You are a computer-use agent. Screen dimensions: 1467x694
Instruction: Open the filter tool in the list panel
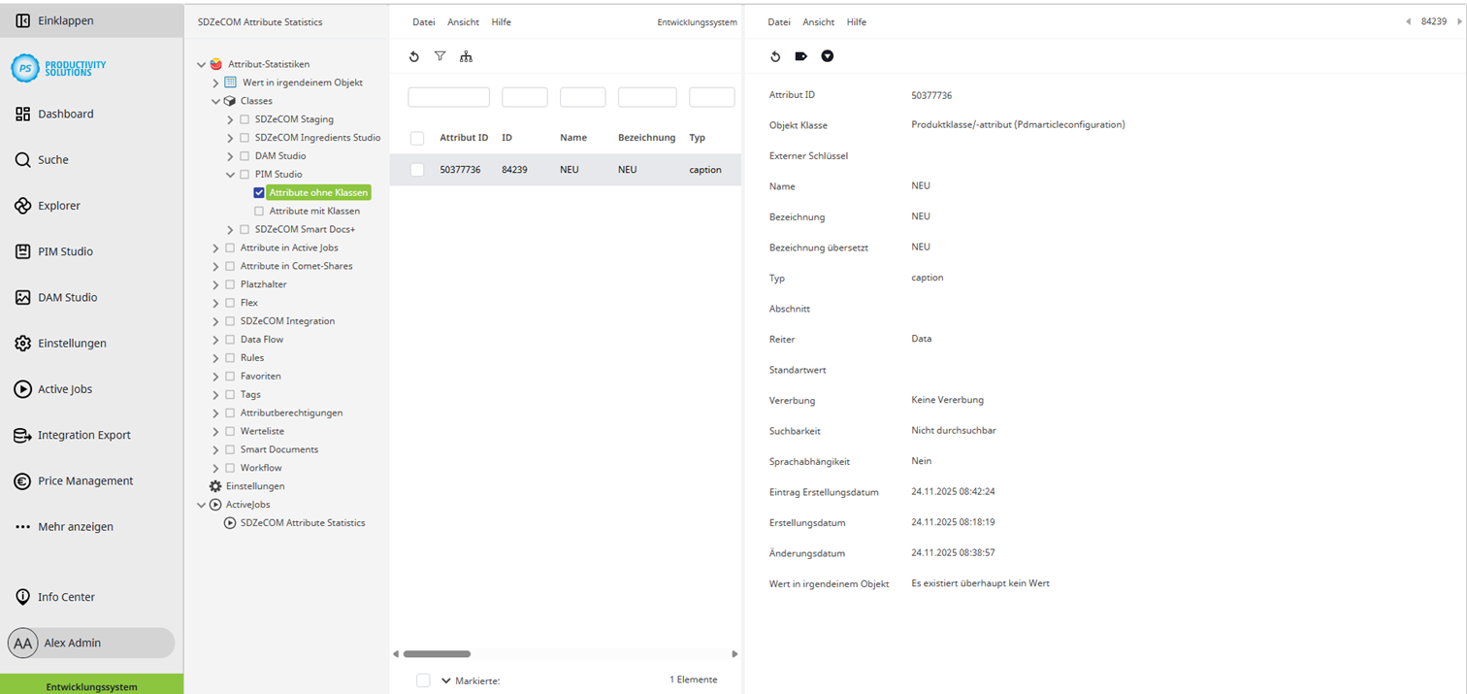[440, 56]
